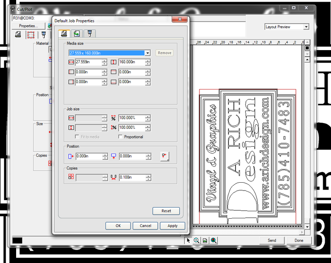
Task: Enable the Proportional checkbox
Action: 120,137
